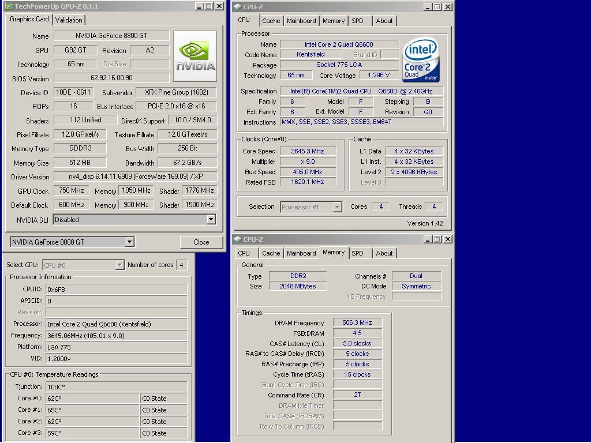Click the lower CPU-Z window title icon
The image size is (591, 443).
pos(237,239)
